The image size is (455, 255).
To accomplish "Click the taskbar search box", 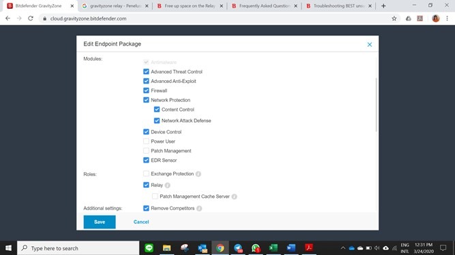I will pyautogui.click(x=78, y=248).
